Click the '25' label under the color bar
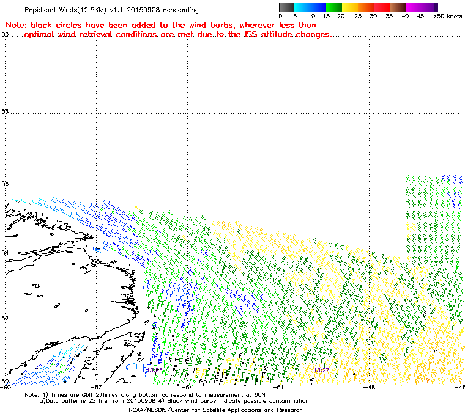The image size is (465, 420). coord(358,16)
